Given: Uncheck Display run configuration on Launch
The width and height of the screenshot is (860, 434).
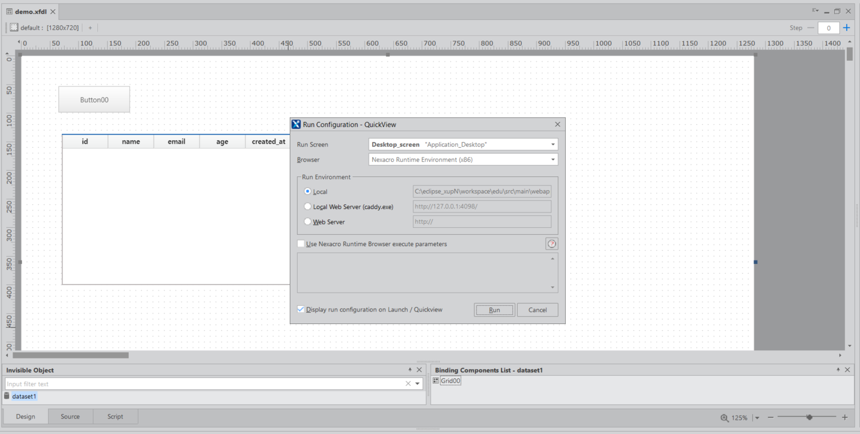Looking at the screenshot, I should click(x=301, y=309).
